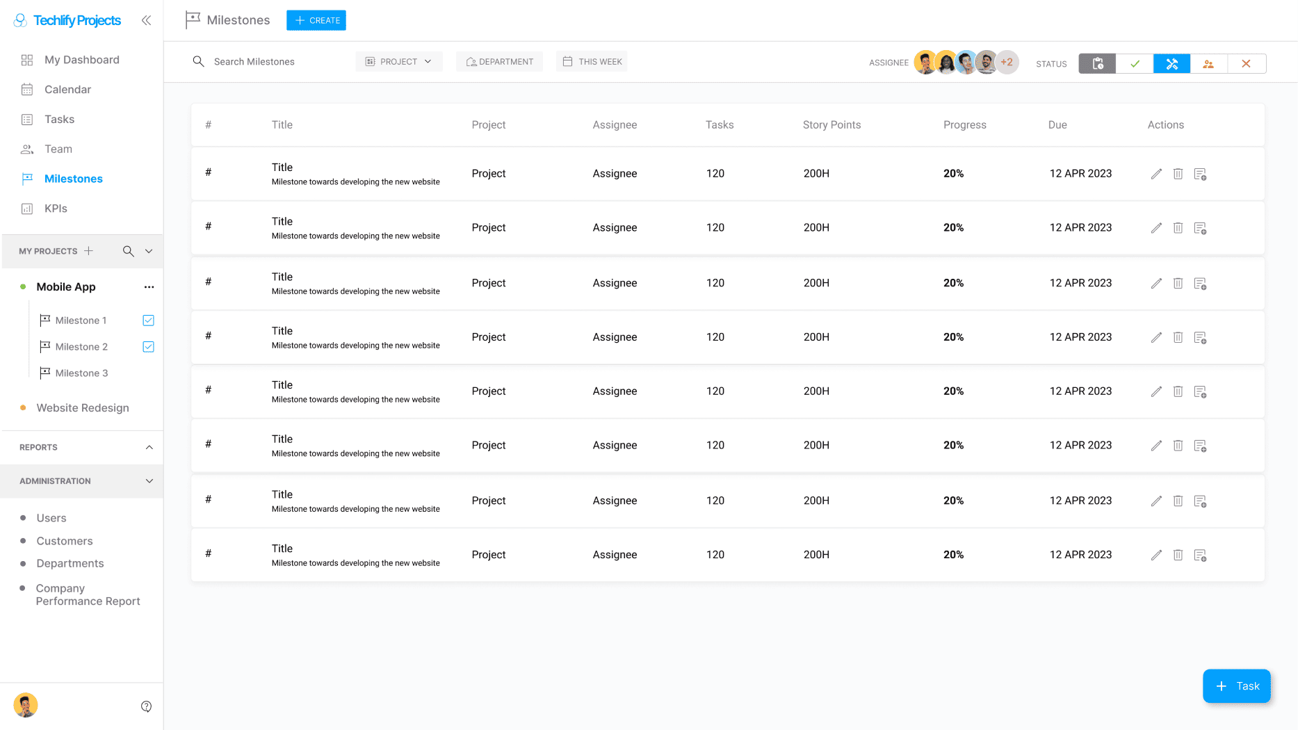This screenshot has height=730, width=1298.
Task: Edit the first milestone row with the pencil icon
Action: pos(1156,174)
